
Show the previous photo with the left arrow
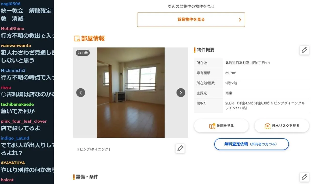pyautogui.click(x=81, y=93)
